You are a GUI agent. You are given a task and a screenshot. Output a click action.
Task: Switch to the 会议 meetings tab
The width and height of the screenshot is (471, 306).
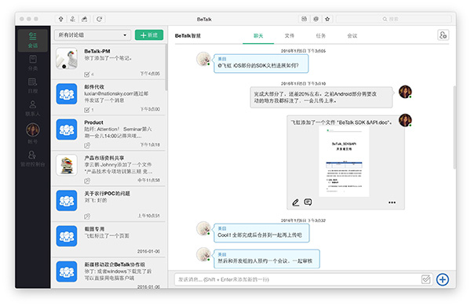coord(352,36)
